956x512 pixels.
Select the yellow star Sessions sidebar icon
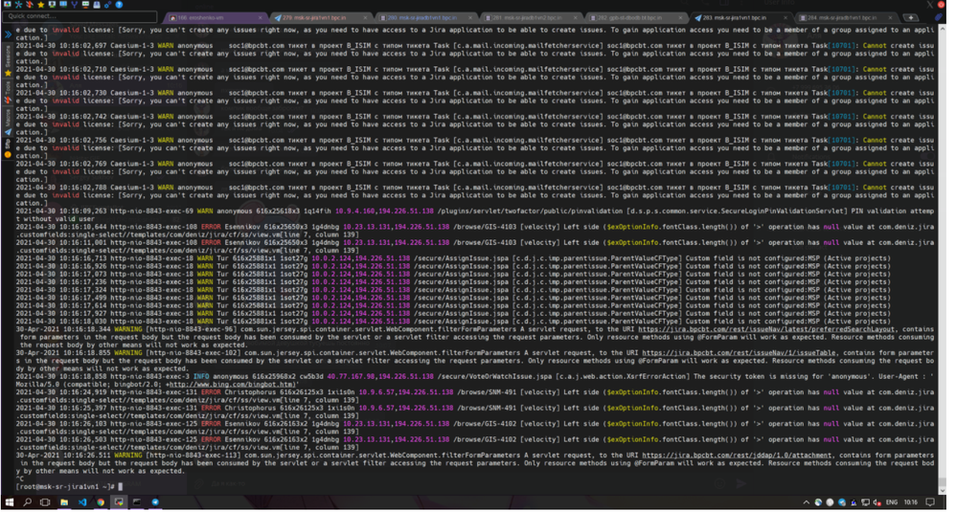click(x=8, y=73)
